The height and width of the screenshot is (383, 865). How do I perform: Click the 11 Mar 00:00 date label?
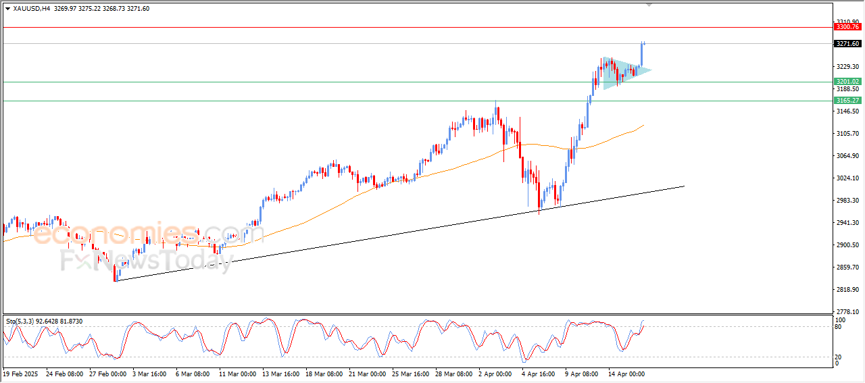[238, 374]
